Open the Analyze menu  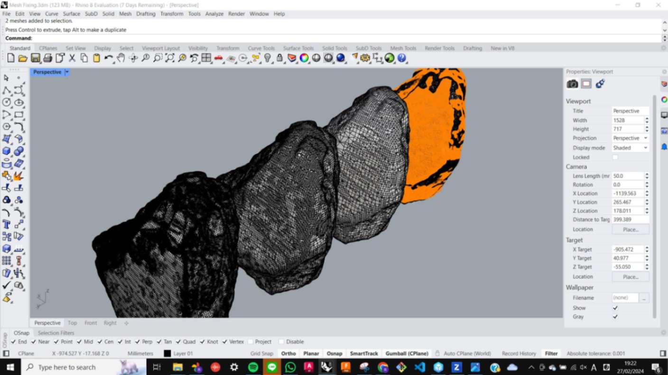click(214, 14)
